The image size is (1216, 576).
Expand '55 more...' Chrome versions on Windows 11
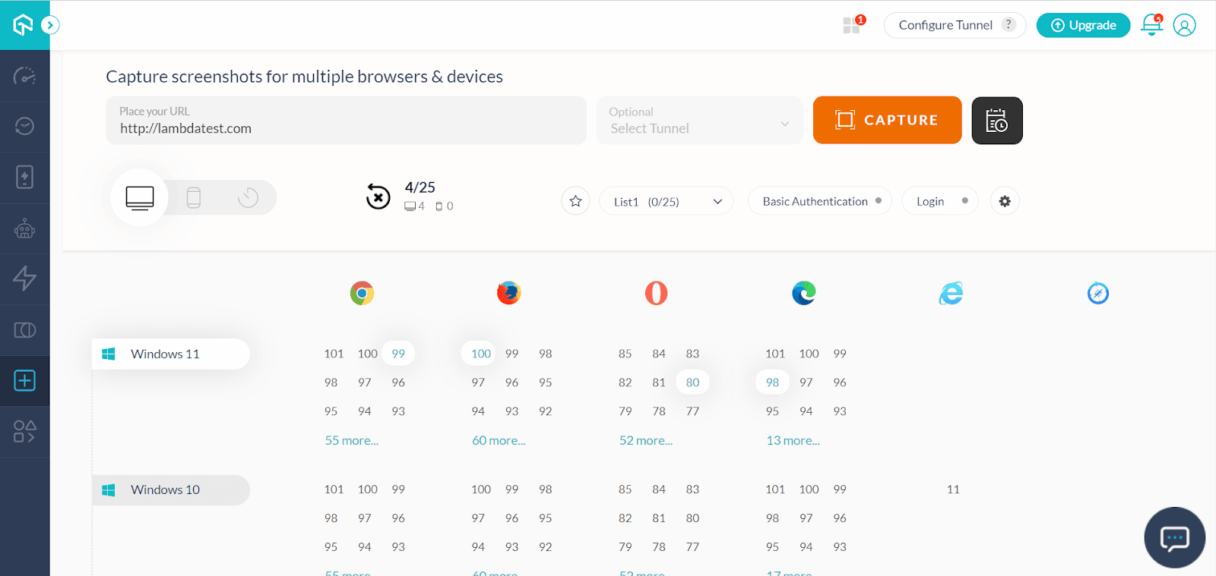click(352, 440)
